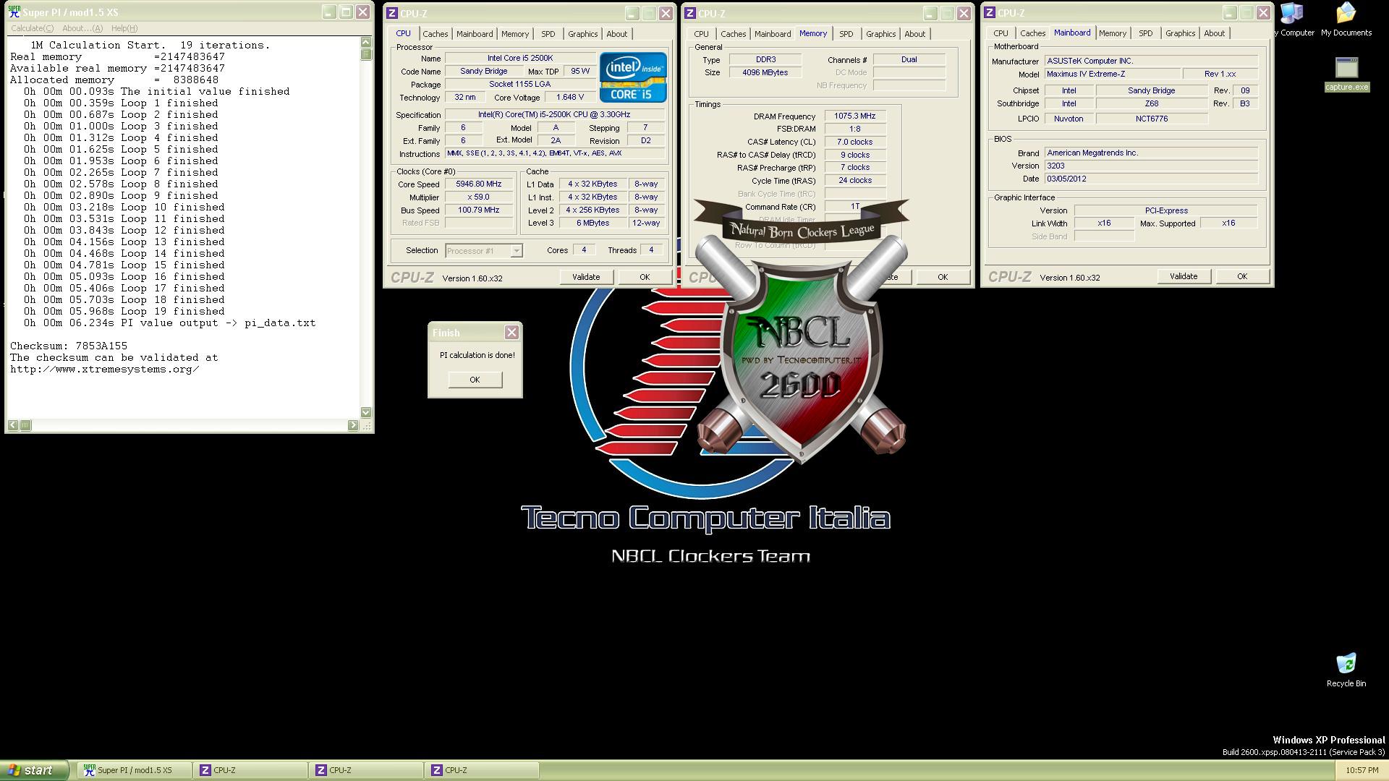Click Validate in Mainboard CPU-Z window

[1184, 276]
